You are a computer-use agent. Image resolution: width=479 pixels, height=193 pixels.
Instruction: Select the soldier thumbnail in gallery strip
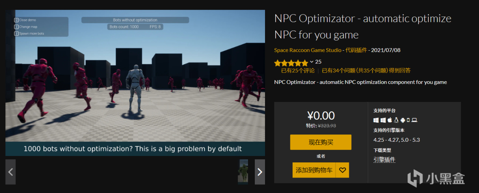pyautogui.click(x=244, y=172)
